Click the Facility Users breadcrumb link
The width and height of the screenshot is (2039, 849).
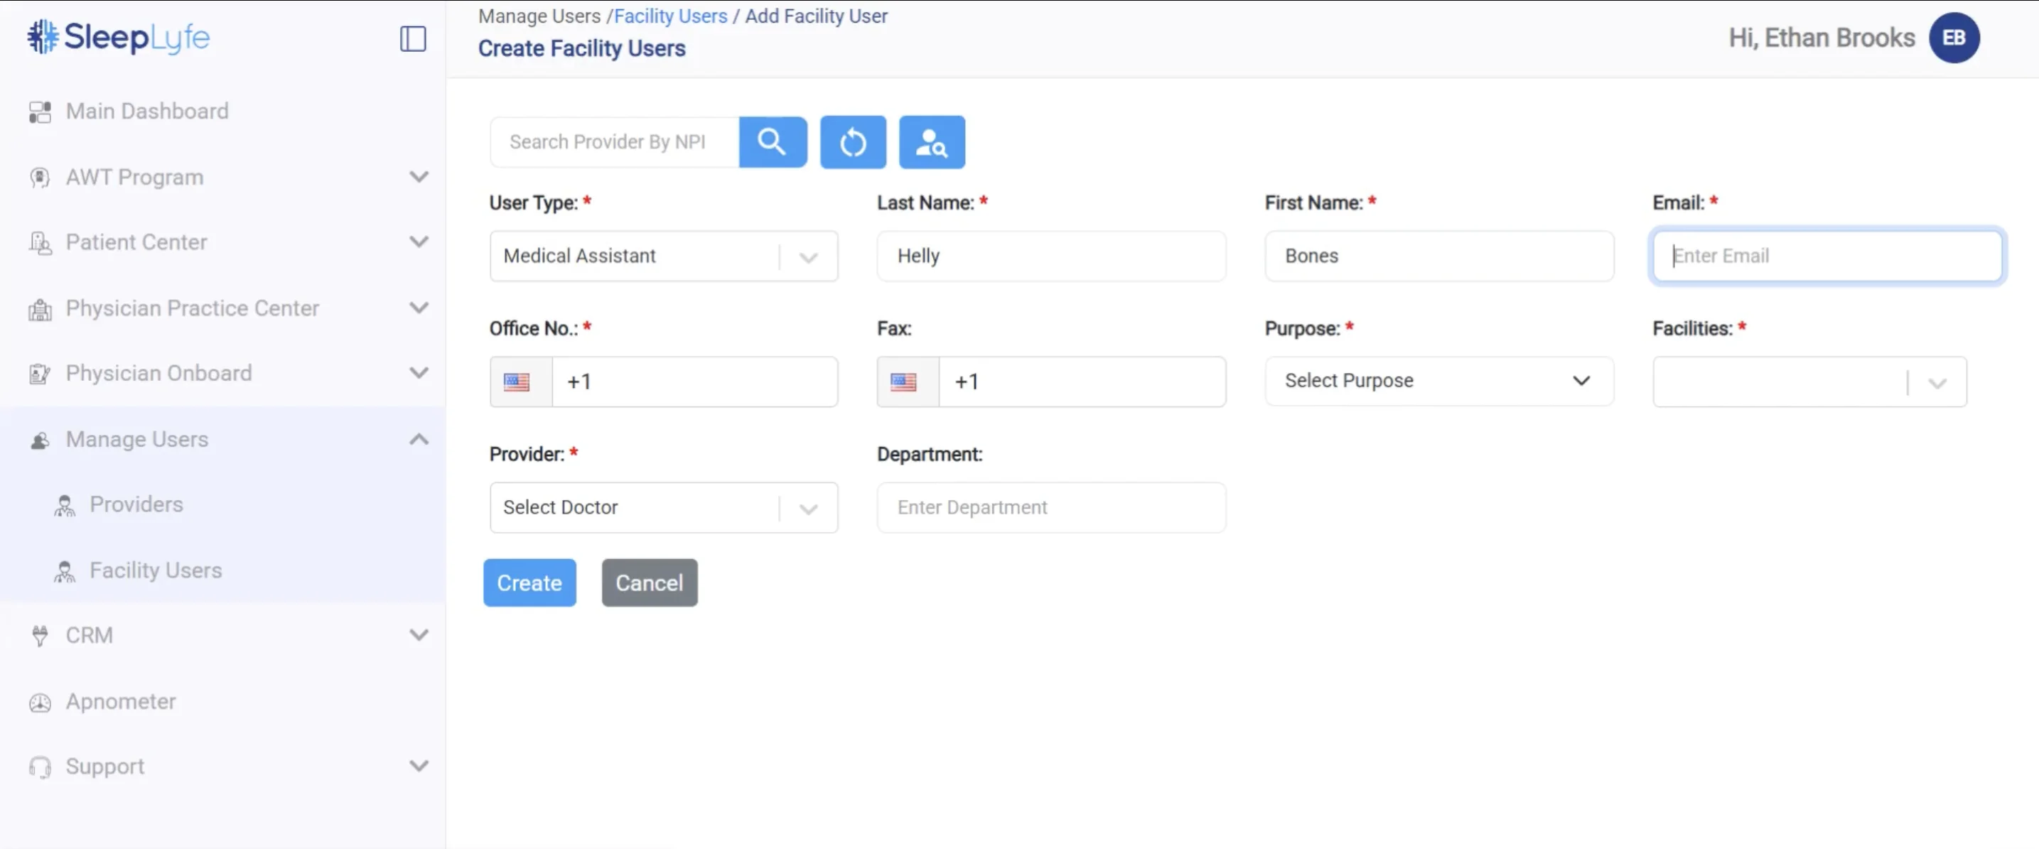[x=670, y=16]
